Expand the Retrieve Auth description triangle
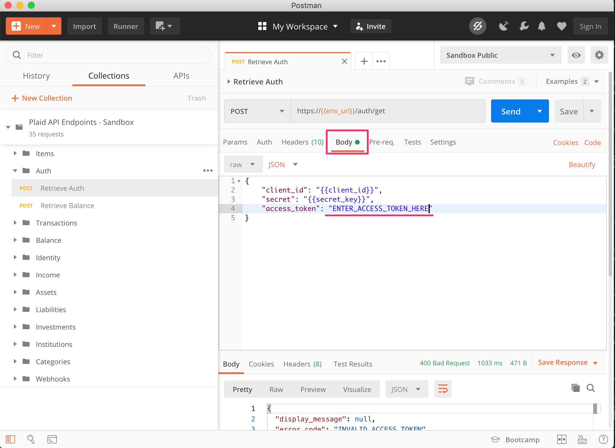Viewport: 615px width, 448px height. tap(229, 82)
